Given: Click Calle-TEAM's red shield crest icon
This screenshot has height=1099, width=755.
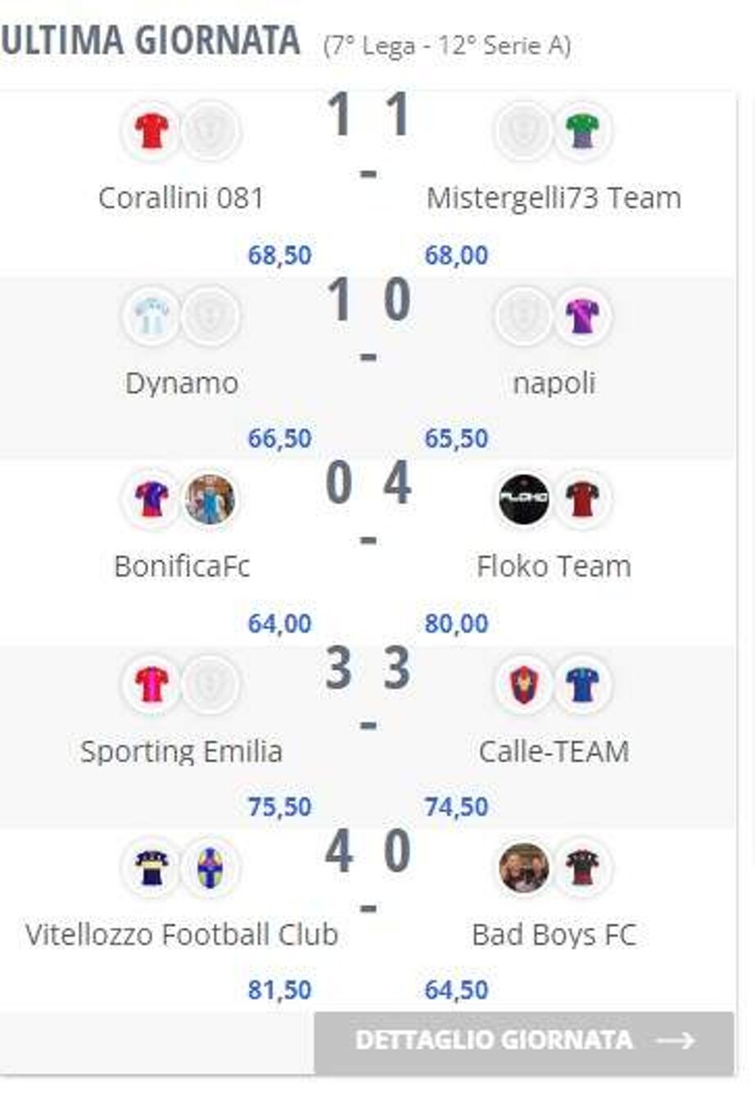Looking at the screenshot, I should (x=523, y=684).
